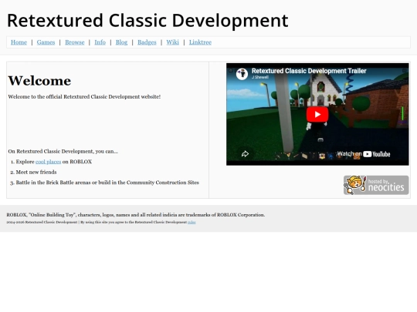Visit the Blog link
Viewport: 417px width, 312px height.
pyautogui.click(x=121, y=42)
